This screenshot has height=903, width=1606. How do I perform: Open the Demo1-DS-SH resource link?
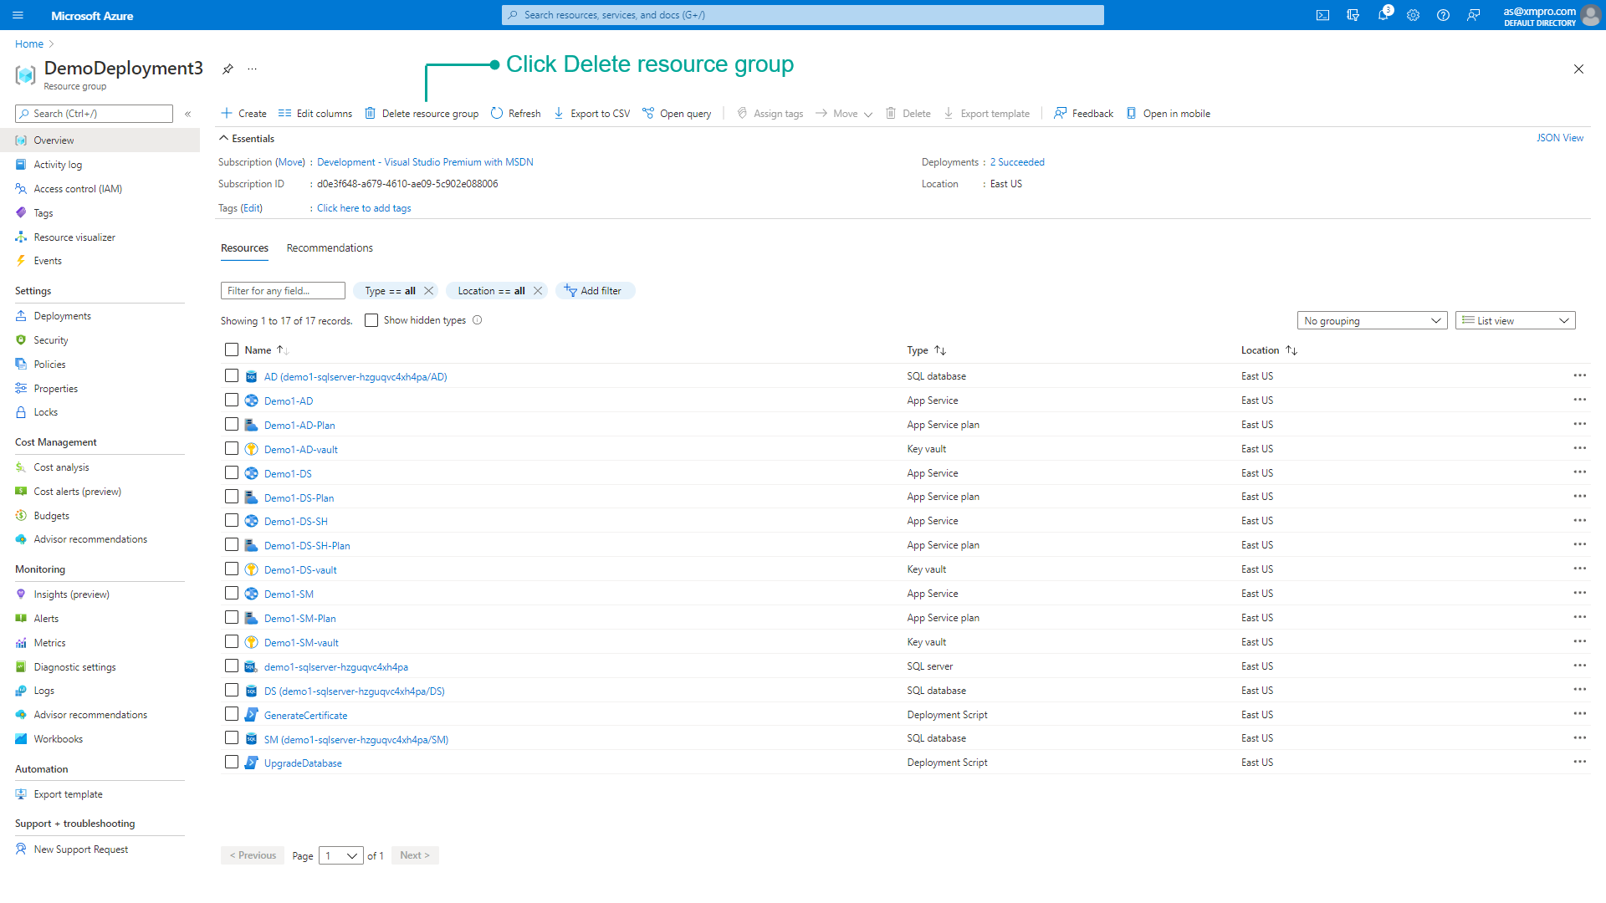tap(296, 522)
